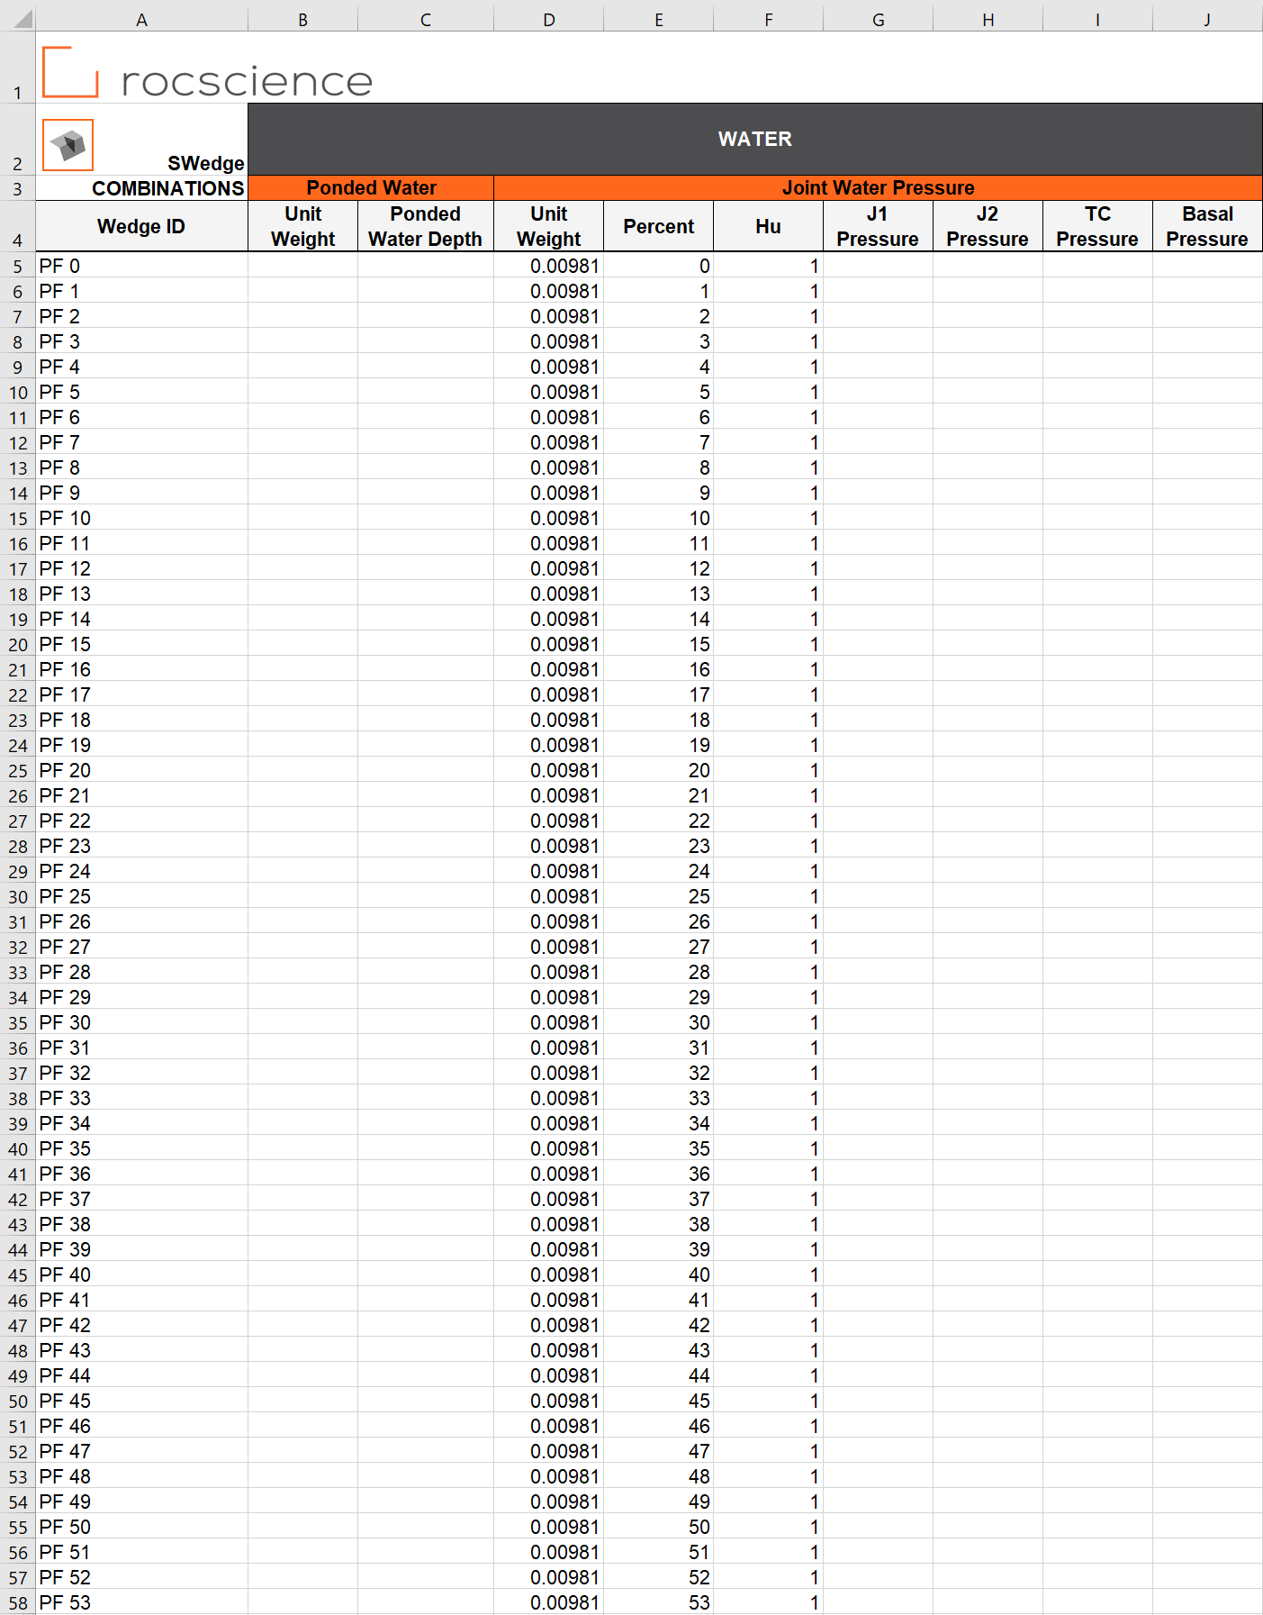Select row 3 header

(x=18, y=187)
